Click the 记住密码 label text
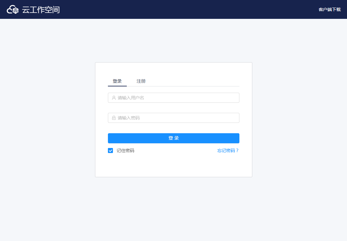Image resolution: width=347 pixels, height=241 pixels. [x=126, y=151]
